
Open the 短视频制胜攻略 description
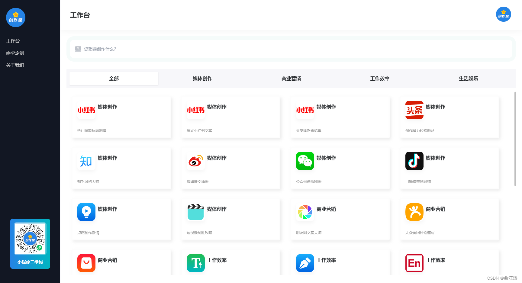(x=199, y=233)
